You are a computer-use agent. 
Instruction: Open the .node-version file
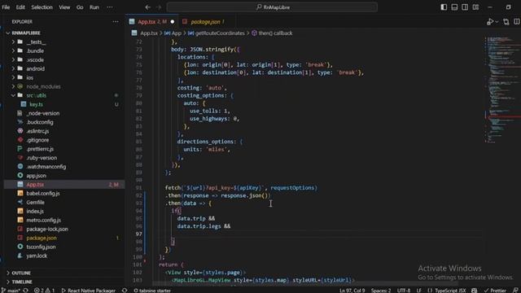coord(43,114)
